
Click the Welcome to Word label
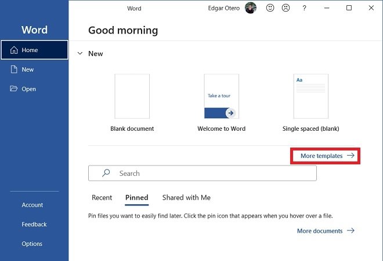(x=222, y=128)
